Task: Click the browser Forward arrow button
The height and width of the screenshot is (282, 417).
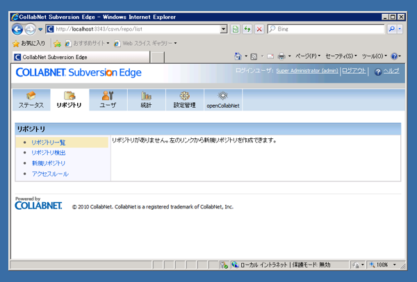Action: [30, 29]
